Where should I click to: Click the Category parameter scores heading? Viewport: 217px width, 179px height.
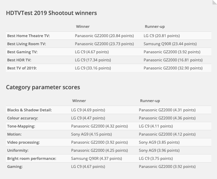click(x=43, y=87)
